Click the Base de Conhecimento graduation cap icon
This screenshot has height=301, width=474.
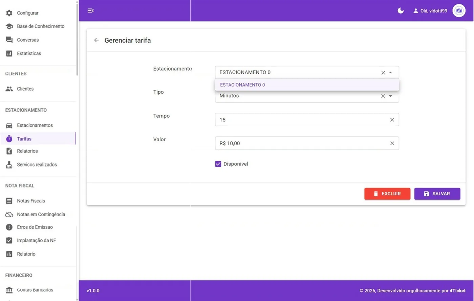pyautogui.click(x=9, y=26)
